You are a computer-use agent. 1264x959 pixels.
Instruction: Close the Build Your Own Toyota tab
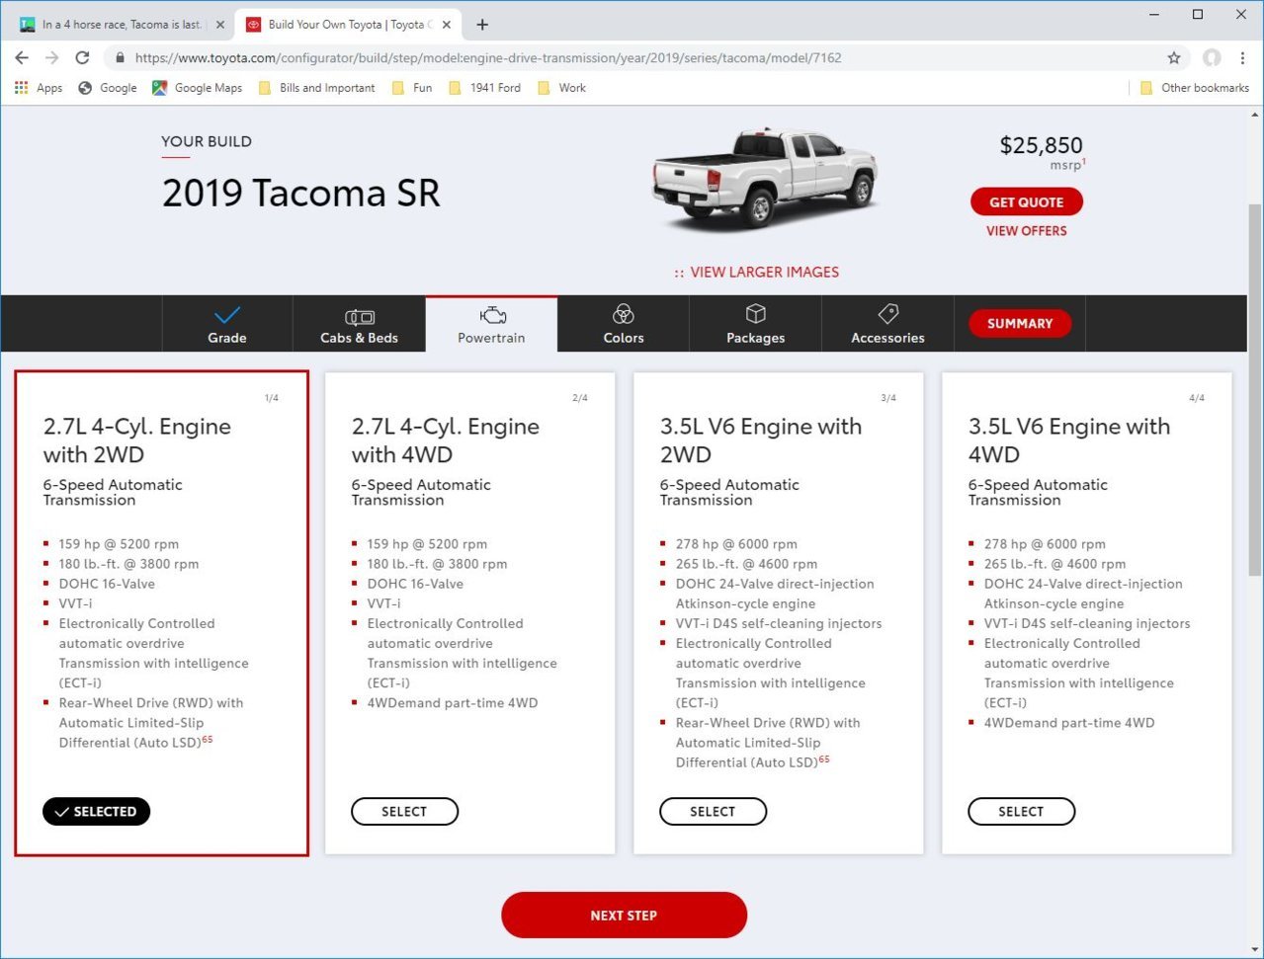pyautogui.click(x=446, y=25)
